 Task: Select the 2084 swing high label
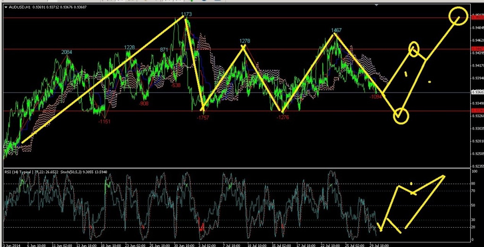pos(67,52)
